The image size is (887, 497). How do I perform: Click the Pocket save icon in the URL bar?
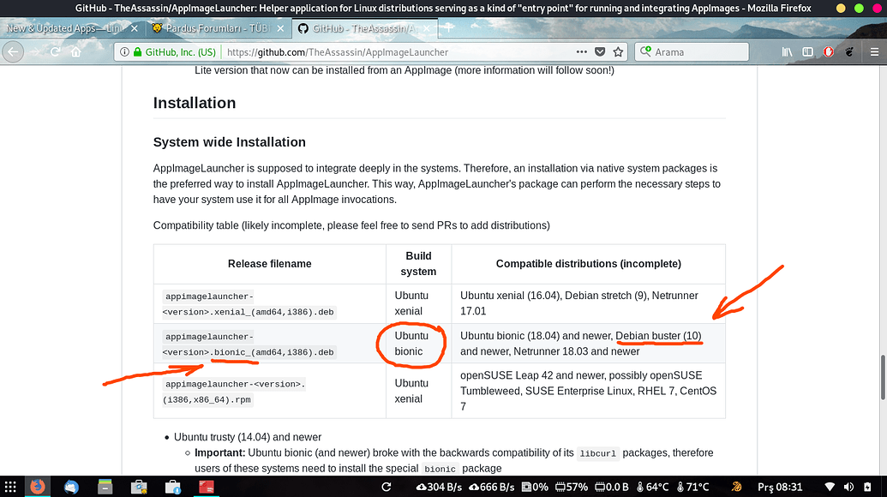click(x=600, y=51)
